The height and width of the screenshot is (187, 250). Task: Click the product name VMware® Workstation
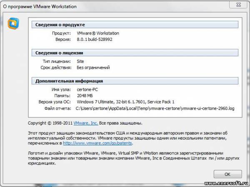(98, 33)
